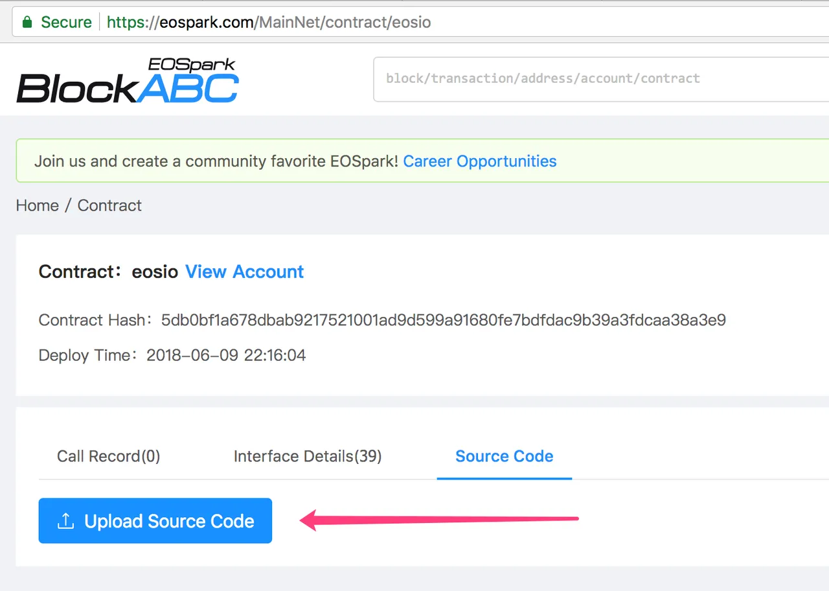Click the Contract breadcrumb item

[x=109, y=205]
